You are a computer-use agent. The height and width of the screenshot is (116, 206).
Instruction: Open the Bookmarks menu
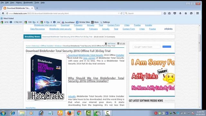click(x=28, y=3)
